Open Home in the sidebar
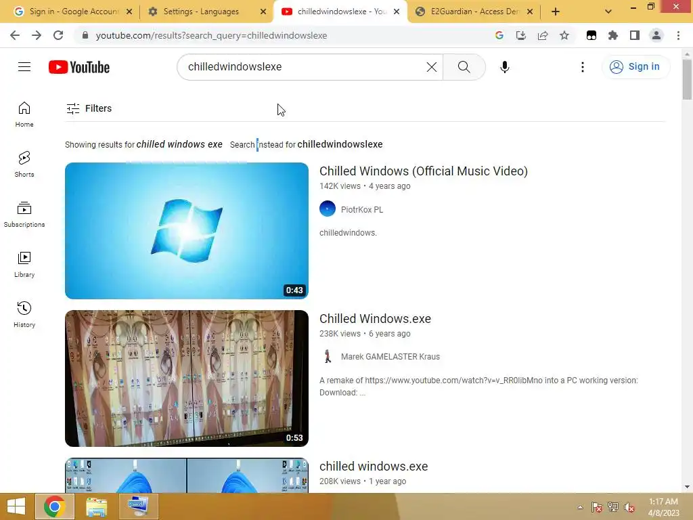 point(24,114)
